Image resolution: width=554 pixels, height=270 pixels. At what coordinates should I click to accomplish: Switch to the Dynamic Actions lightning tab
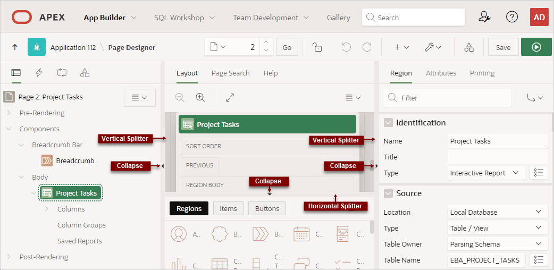tap(39, 73)
